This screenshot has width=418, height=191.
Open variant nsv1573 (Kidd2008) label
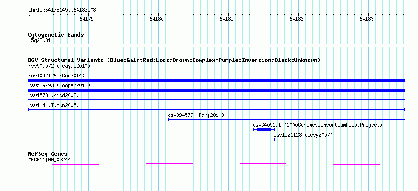click(x=54, y=95)
